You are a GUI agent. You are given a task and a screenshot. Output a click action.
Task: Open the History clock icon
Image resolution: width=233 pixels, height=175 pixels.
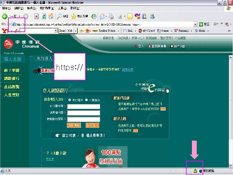(x=94, y=17)
